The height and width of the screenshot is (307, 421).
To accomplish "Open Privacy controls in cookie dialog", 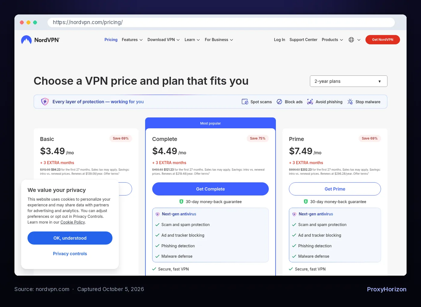I will [x=70, y=254].
